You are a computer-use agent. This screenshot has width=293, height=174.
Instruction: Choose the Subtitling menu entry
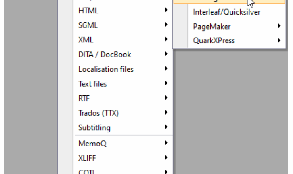[x=123, y=127]
